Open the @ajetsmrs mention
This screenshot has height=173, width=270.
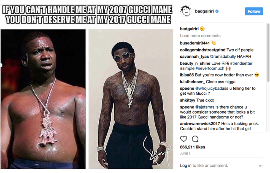[205, 107]
